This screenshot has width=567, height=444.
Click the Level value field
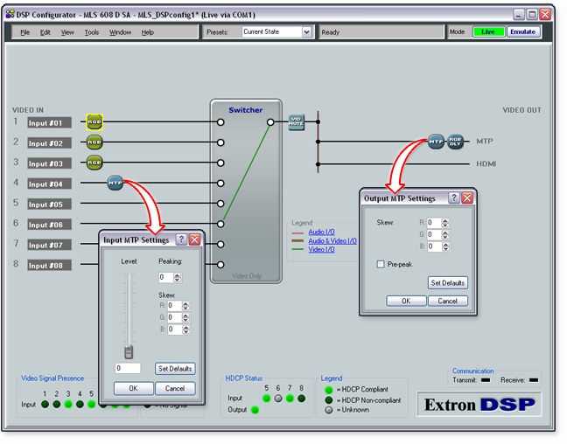point(128,368)
